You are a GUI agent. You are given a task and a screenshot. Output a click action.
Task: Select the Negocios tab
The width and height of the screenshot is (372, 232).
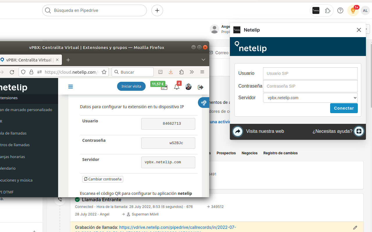tap(250, 153)
